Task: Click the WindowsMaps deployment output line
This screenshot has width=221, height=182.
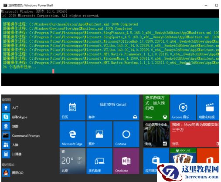Action: tap(111, 58)
